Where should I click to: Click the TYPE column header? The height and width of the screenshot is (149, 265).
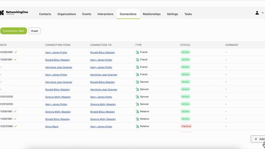click(x=138, y=45)
